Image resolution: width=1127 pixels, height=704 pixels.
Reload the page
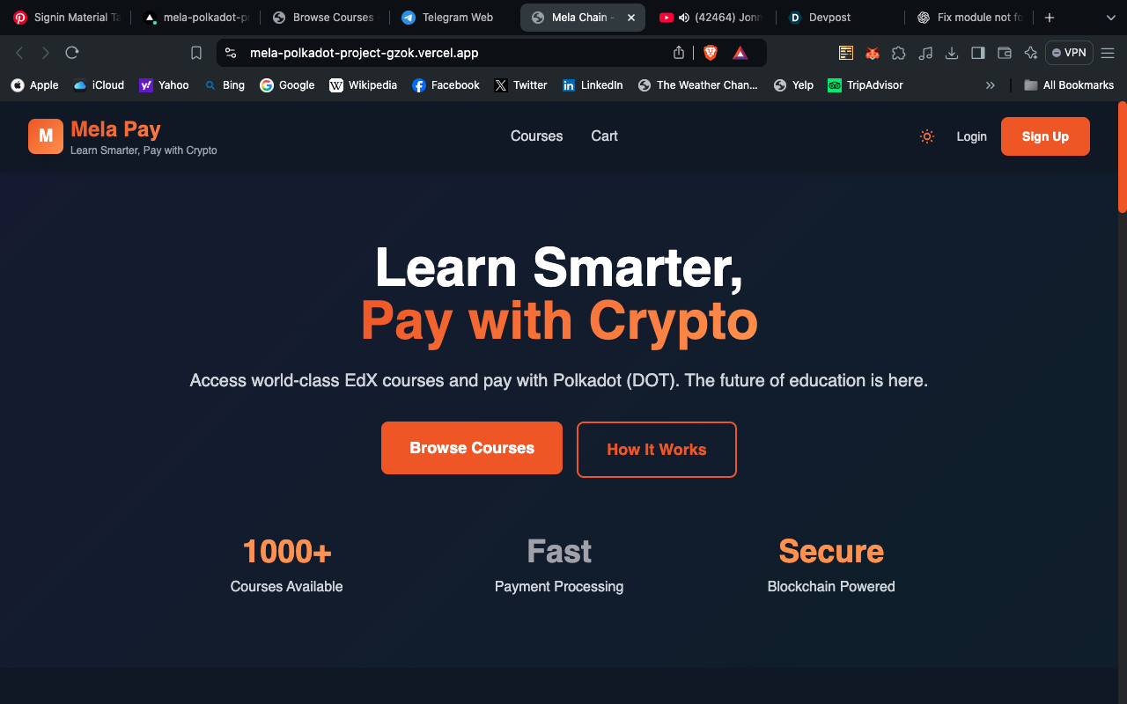[72, 53]
